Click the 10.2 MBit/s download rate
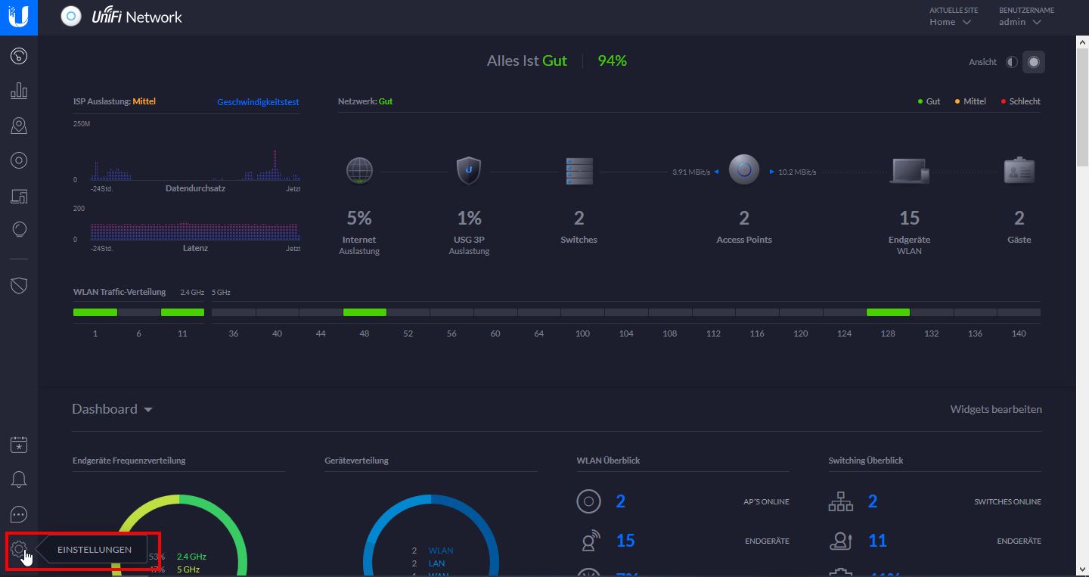This screenshot has width=1089, height=577. tap(796, 172)
